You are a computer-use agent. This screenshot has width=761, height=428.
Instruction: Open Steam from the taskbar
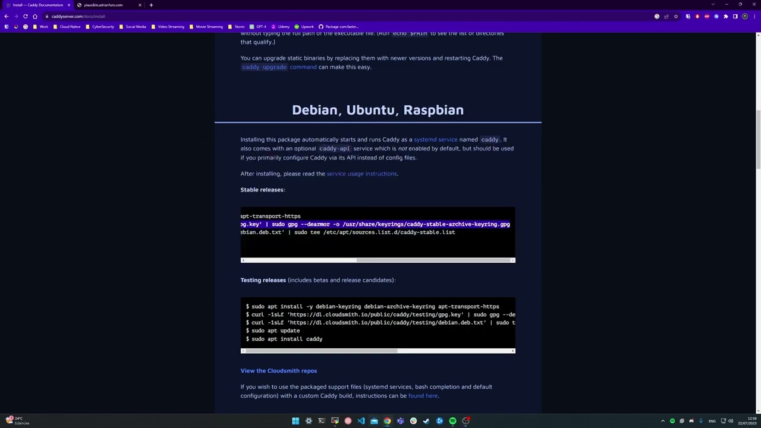click(426, 421)
